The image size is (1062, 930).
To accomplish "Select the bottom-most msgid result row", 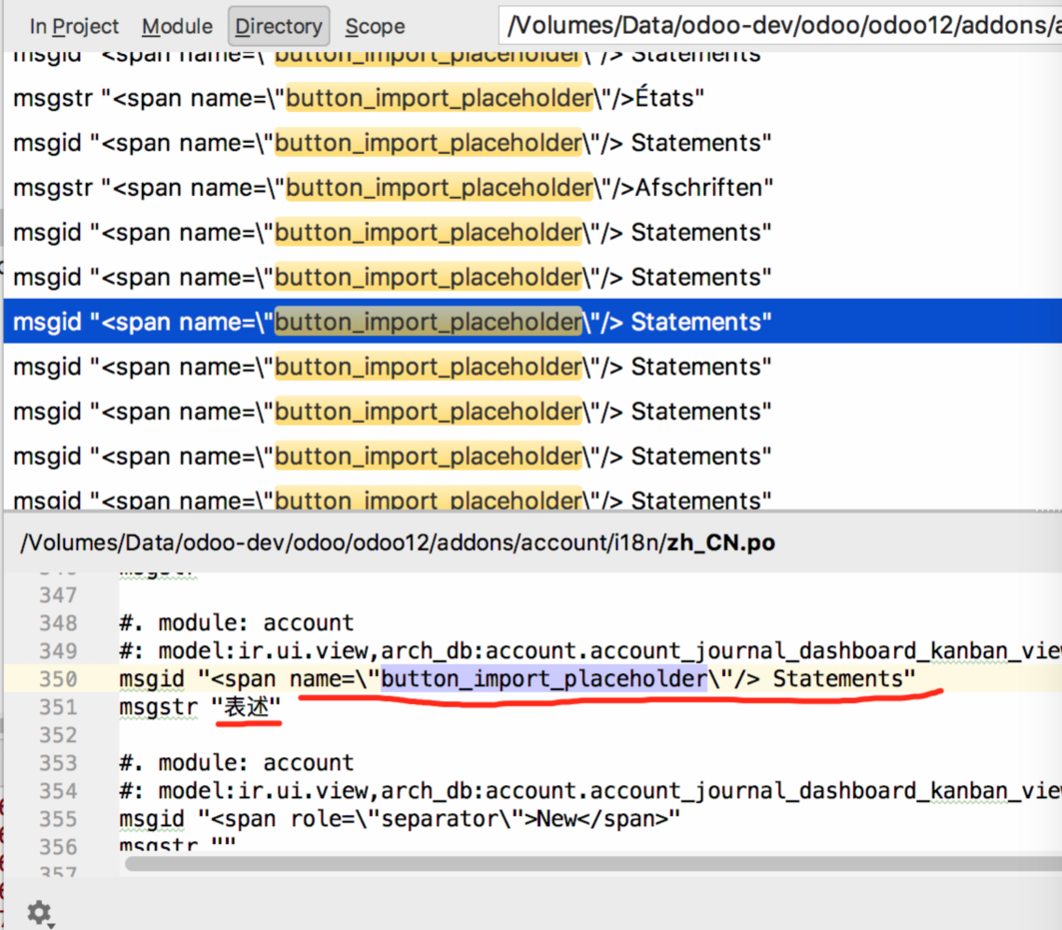I will [x=400, y=497].
